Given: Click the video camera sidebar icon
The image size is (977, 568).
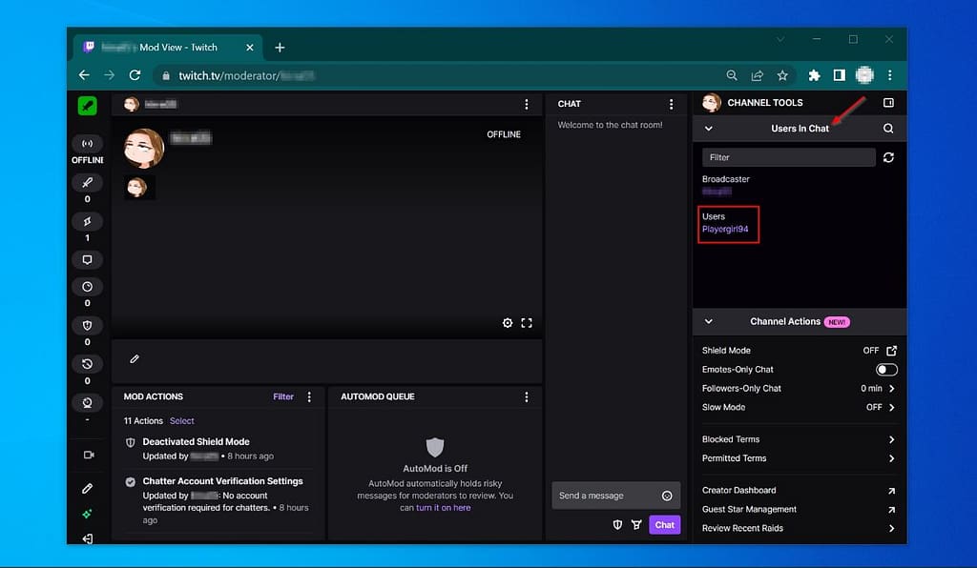Looking at the screenshot, I should point(89,455).
